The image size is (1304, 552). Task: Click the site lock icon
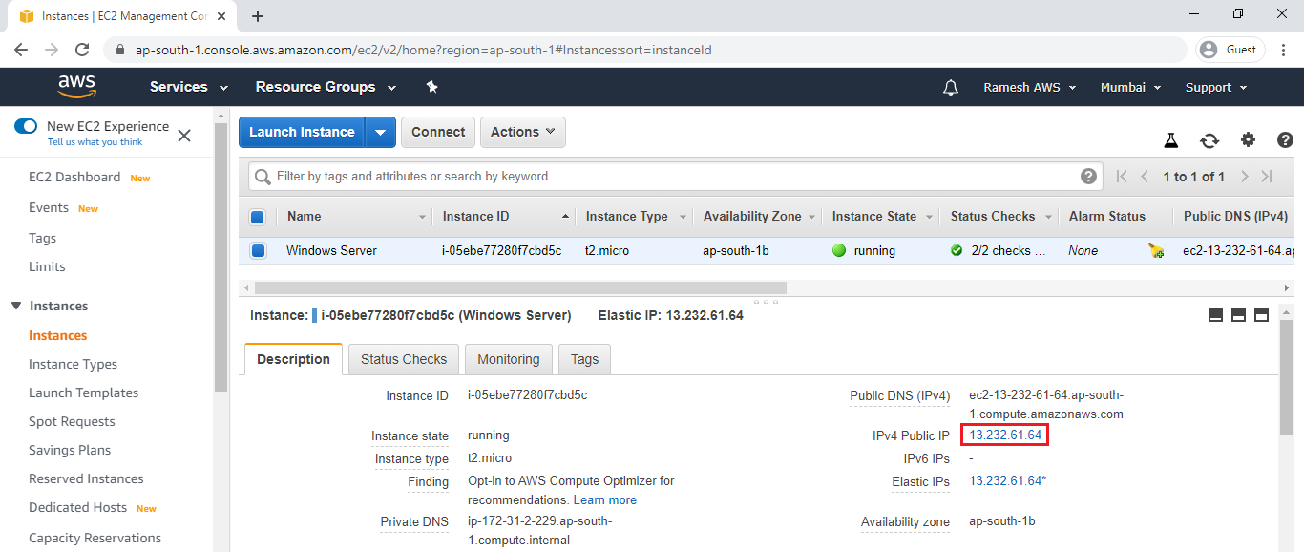(120, 50)
